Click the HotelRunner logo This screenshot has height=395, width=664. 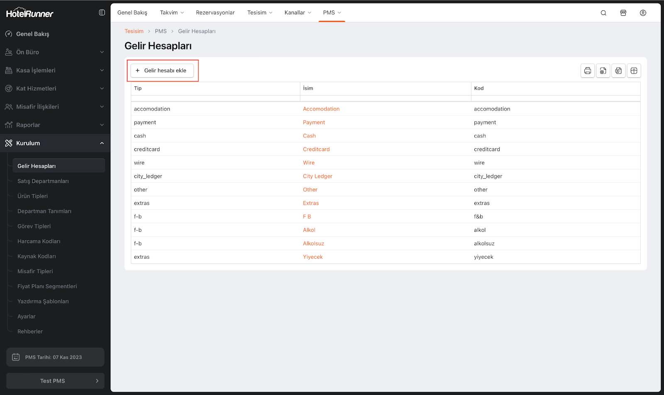[x=29, y=13]
